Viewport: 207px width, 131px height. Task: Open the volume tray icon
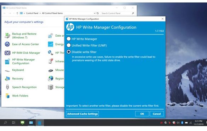tap(178, 123)
